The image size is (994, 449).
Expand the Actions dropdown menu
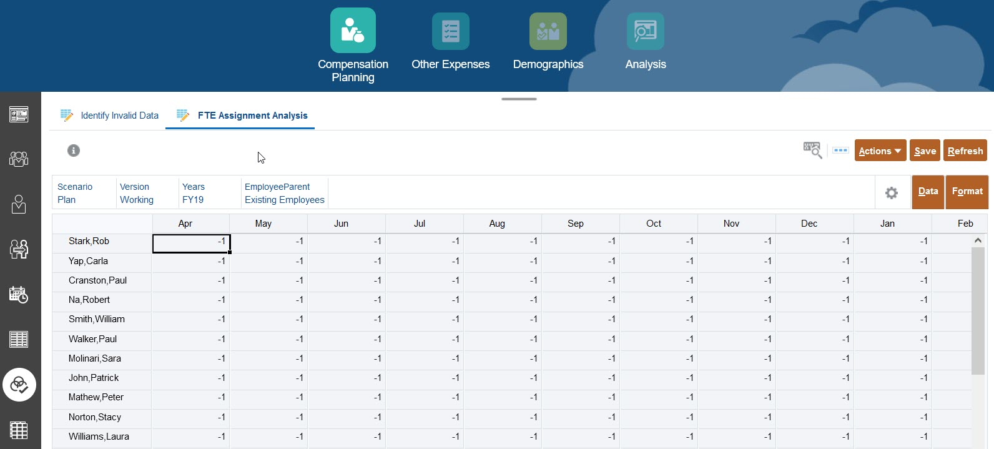point(880,151)
